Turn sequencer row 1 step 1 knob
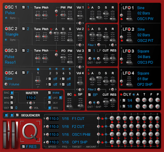 pyautogui.click(x=112, y=118)
